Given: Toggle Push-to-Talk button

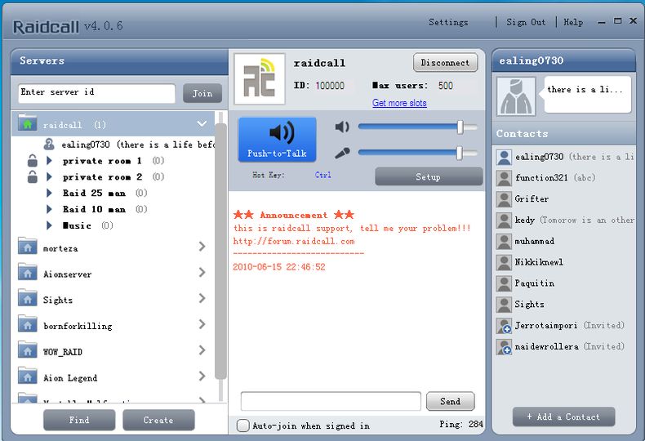Looking at the screenshot, I should tap(277, 139).
